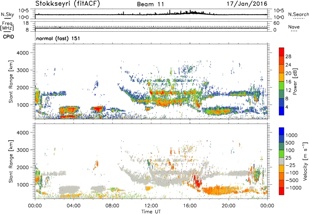The image size is (309, 214).
Task: Click the Power [dB] colorbar title
Action: pos(295,82)
